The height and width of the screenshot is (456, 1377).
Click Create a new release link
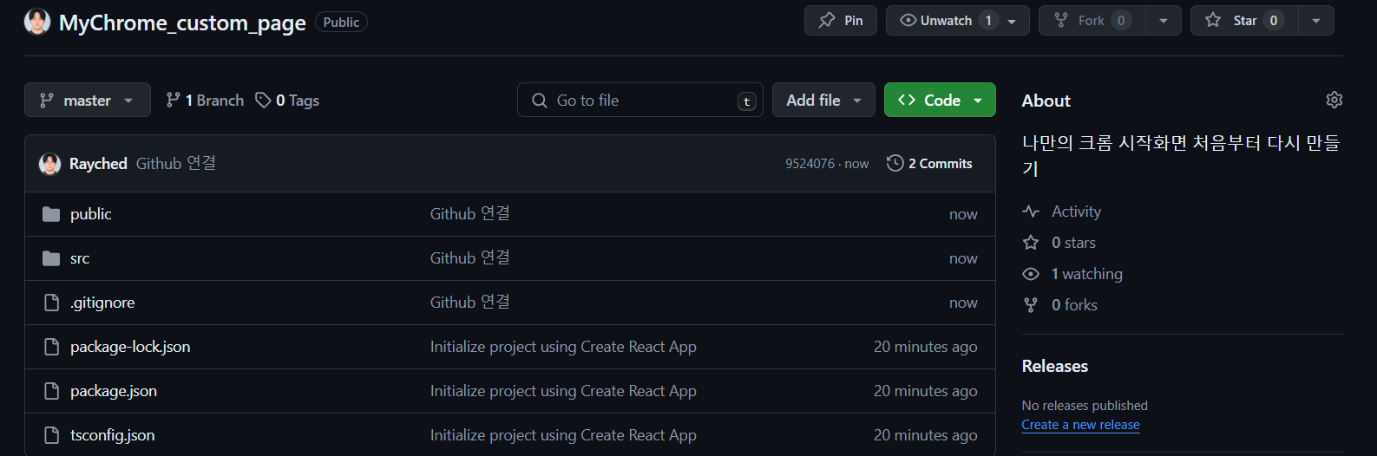1081,425
